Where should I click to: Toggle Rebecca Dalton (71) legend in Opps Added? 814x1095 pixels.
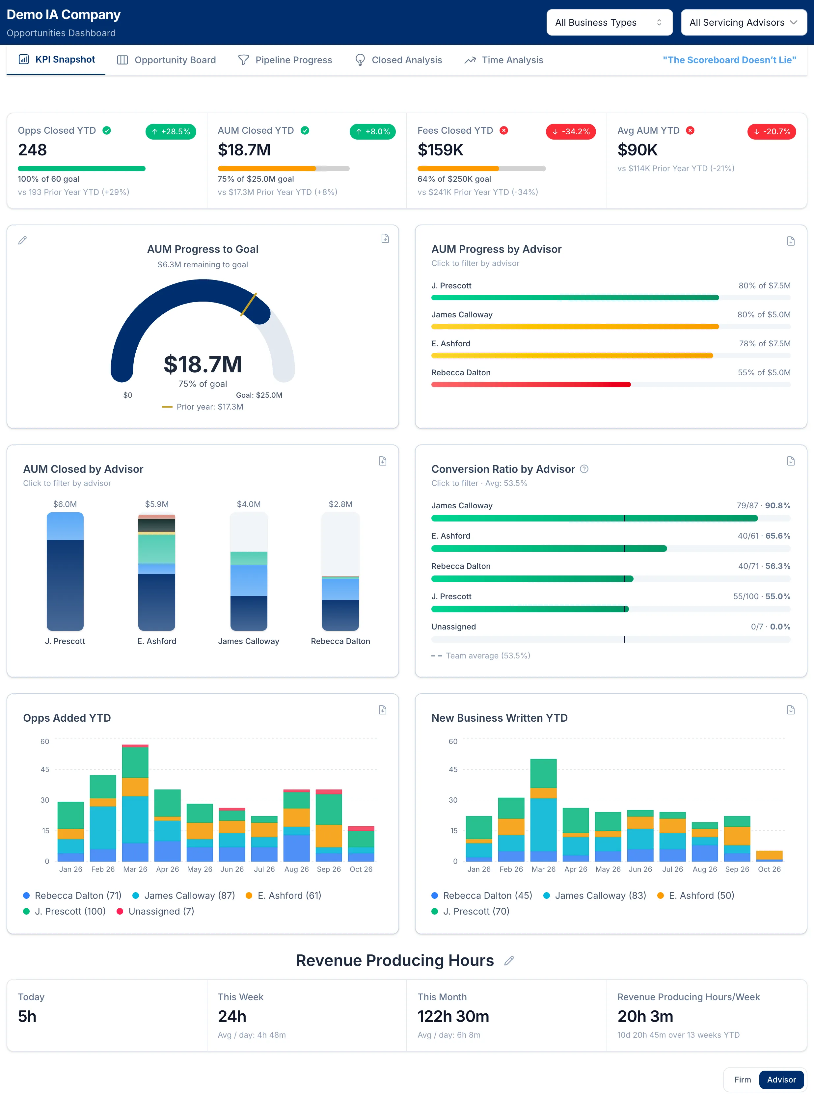point(72,895)
